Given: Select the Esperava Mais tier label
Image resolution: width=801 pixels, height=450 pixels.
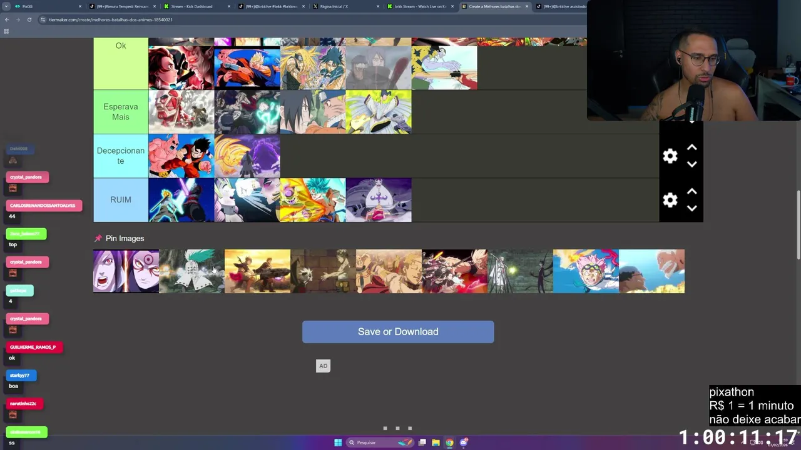Looking at the screenshot, I should 121,112.
